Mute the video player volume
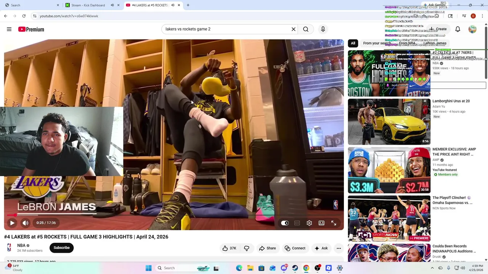 click(x=25, y=223)
